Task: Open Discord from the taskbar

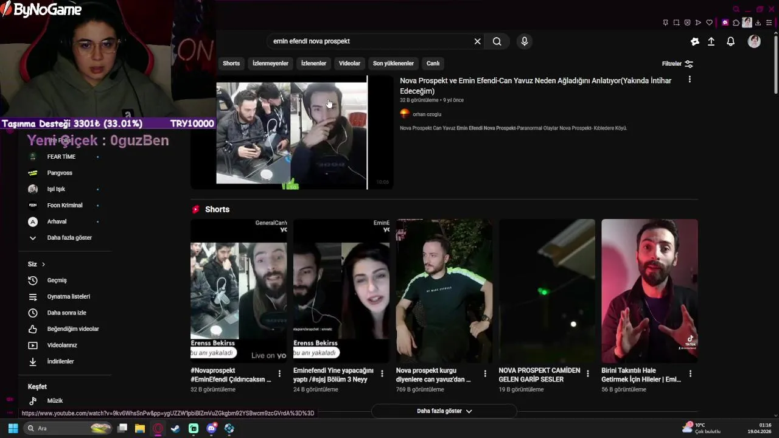Action: click(x=211, y=428)
